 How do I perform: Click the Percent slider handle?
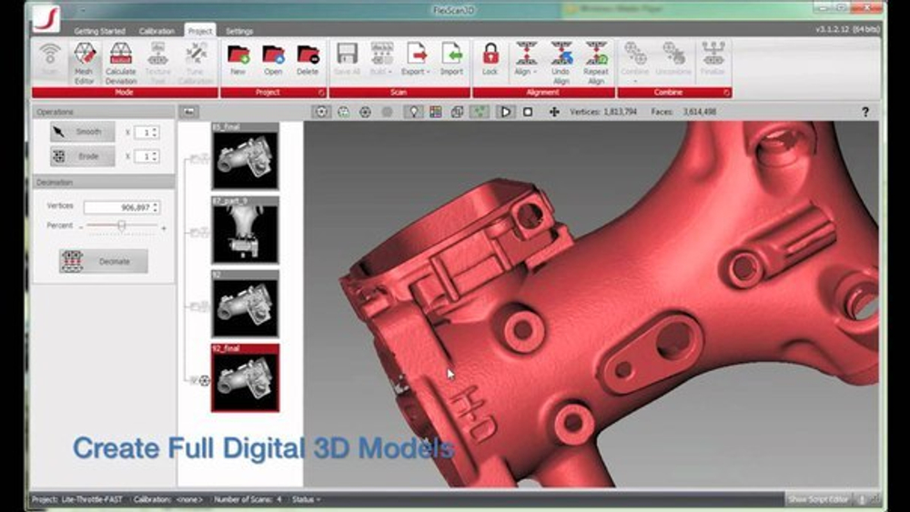pyautogui.click(x=122, y=225)
